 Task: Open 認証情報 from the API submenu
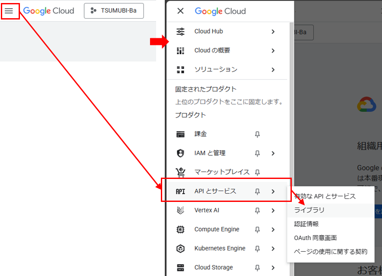pos(330,224)
